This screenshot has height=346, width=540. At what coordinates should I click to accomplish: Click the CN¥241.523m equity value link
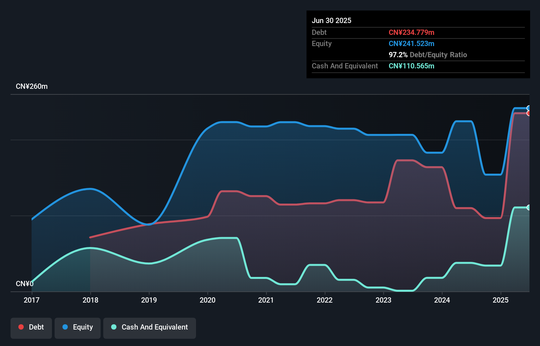coord(411,43)
